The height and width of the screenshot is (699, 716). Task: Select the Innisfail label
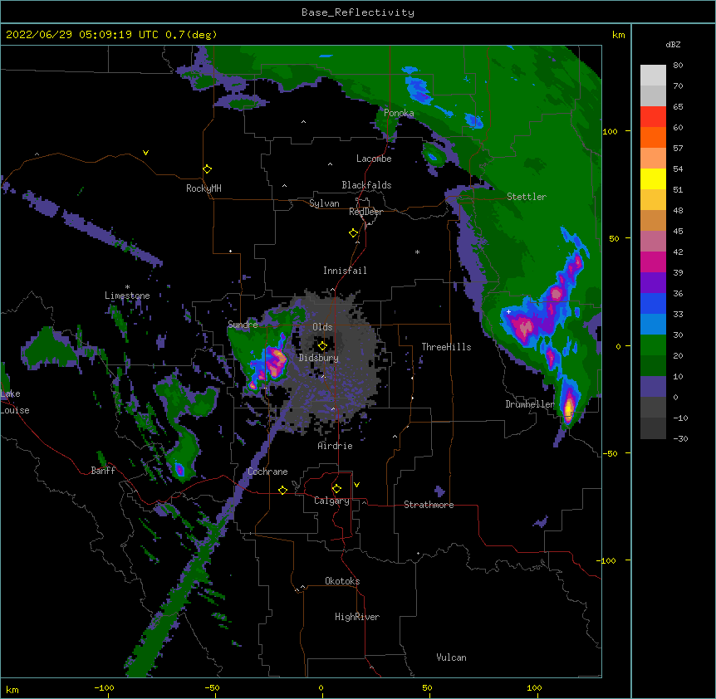pos(345,271)
